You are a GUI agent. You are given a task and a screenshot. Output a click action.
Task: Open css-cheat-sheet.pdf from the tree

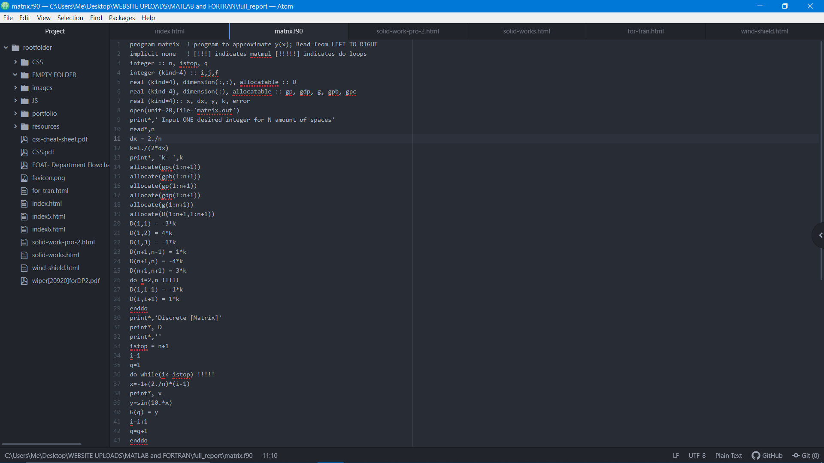click(60, 139)
